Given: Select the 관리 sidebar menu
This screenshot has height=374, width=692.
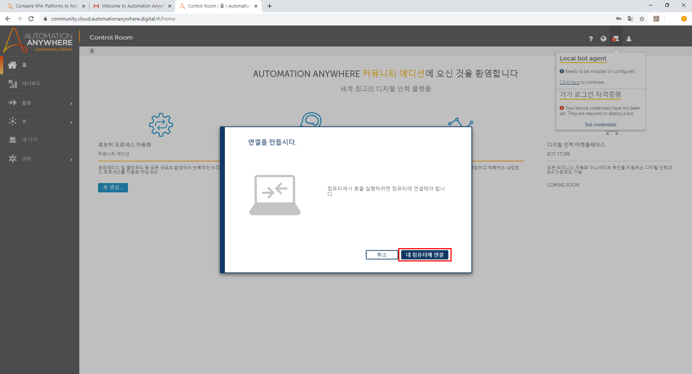Looking at the screenshot, I should tap(40, 159).
